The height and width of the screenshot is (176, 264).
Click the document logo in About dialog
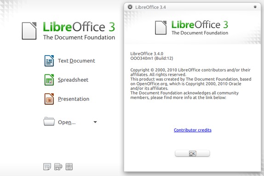pos(161,28)
